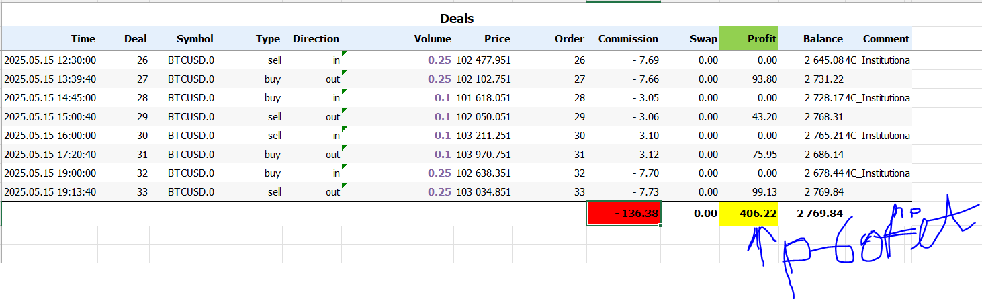Click the Comment column header

[x=886, y=39]
